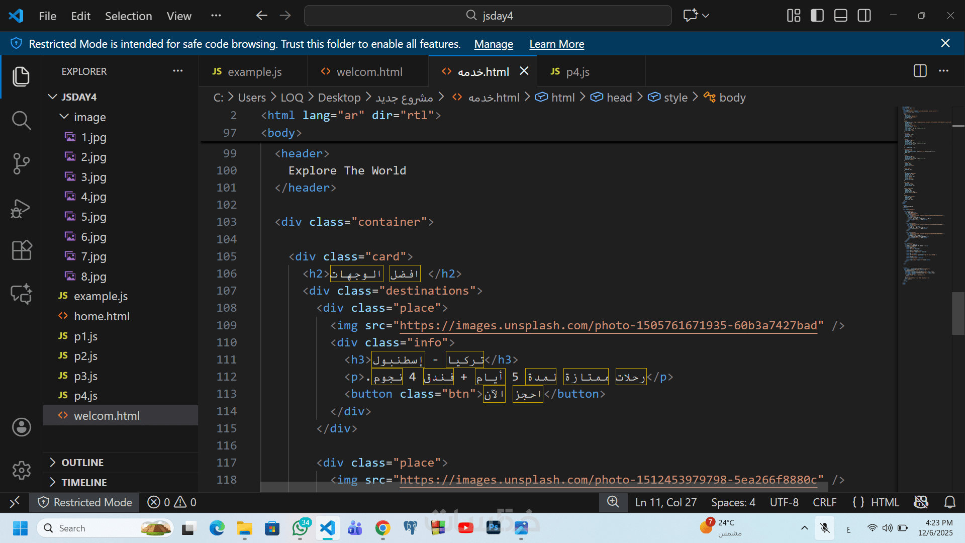This screenshot has height=543, width=965.
Task: Open the Selection menu
Action: click(x=128, y=16)
